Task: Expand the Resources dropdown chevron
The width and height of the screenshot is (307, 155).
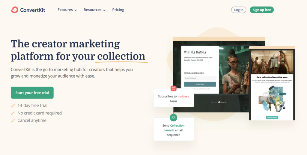Action: pos(104,10)
